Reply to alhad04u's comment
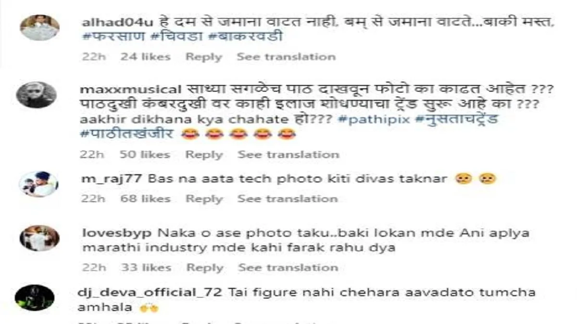577x324 pixels. click(204, 57)
